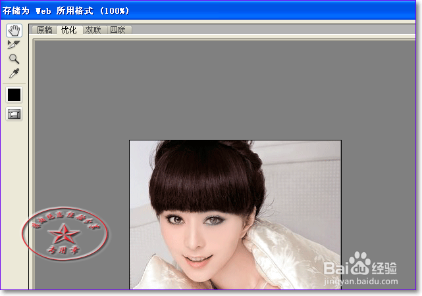Select the Eyedropper tool
This screenshot has width=422, height=296.
click(14, 73)
